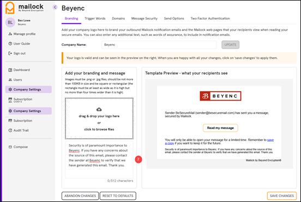Viewport: 301px width, 202px height.
Task: Click the 'save a copy' link in the preview
Action: (219, 142)
